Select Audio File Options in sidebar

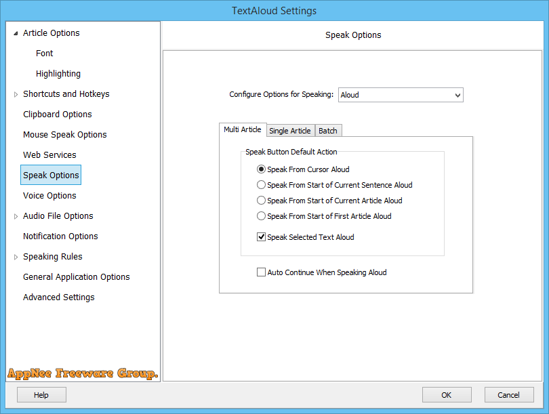pos(58,215)
